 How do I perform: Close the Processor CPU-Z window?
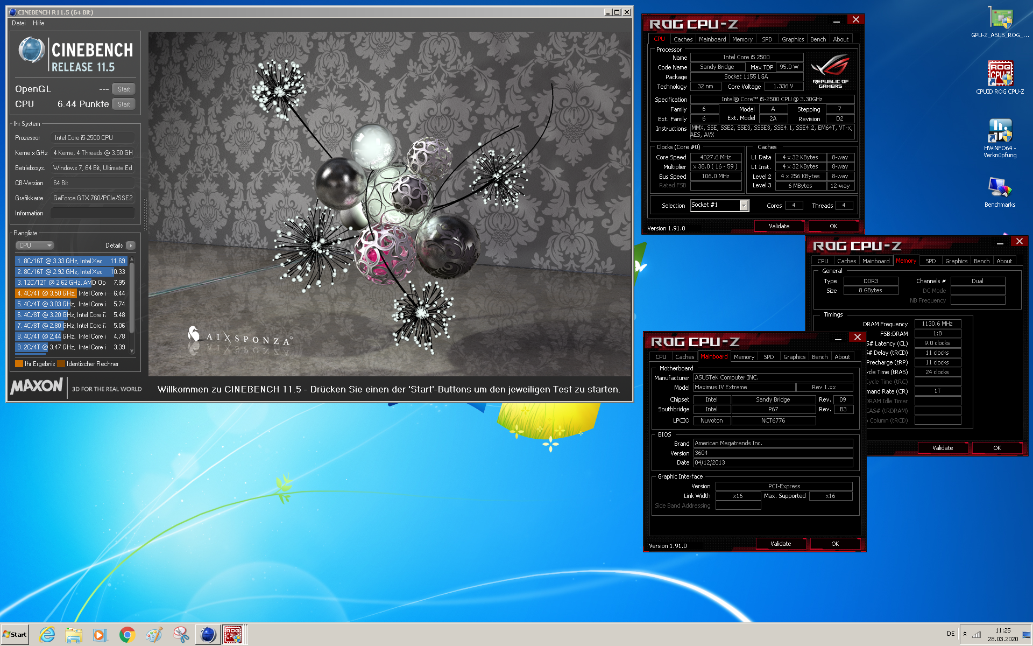(x=855, y=19)
